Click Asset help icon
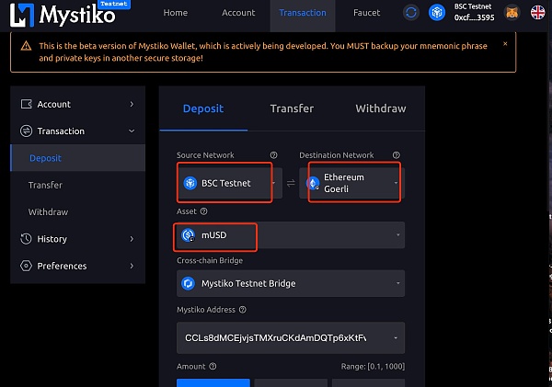 [204, 211]
